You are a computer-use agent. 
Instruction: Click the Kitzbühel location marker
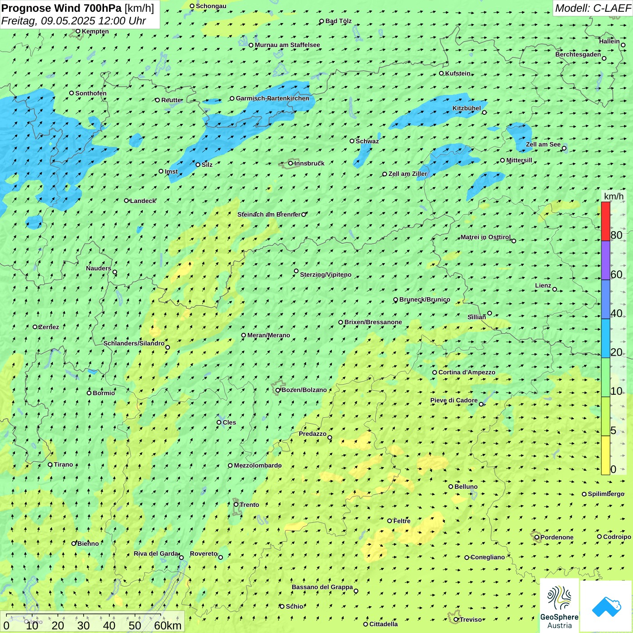484,113
